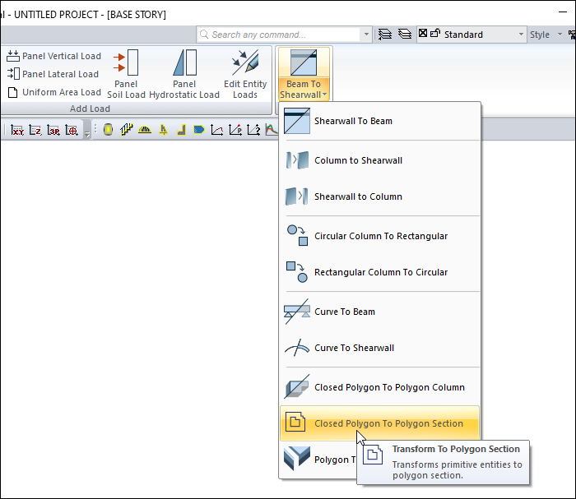Click the curve graph axis icon
The height and width of the screenshot is (499, 576).
(216, 130)
